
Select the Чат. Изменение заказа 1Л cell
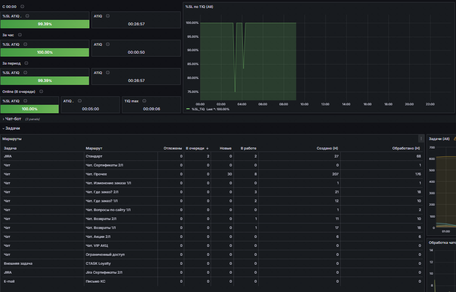coord(121,183)
